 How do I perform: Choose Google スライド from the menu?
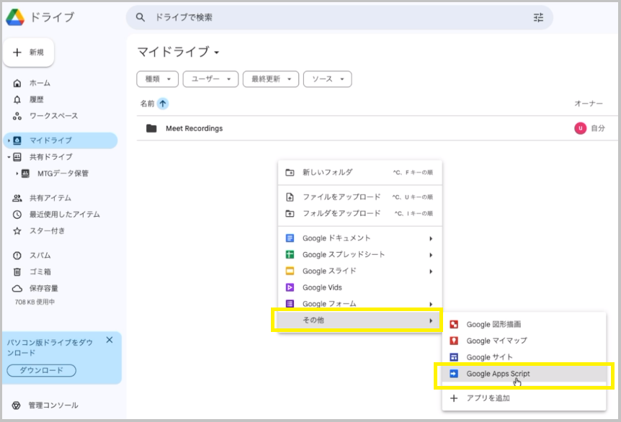[360, 271]
